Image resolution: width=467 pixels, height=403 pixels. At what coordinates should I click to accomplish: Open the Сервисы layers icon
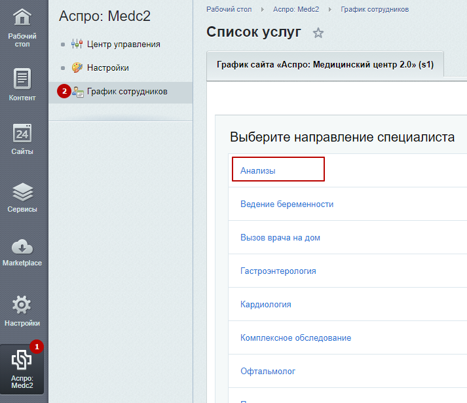coord(23,192)
